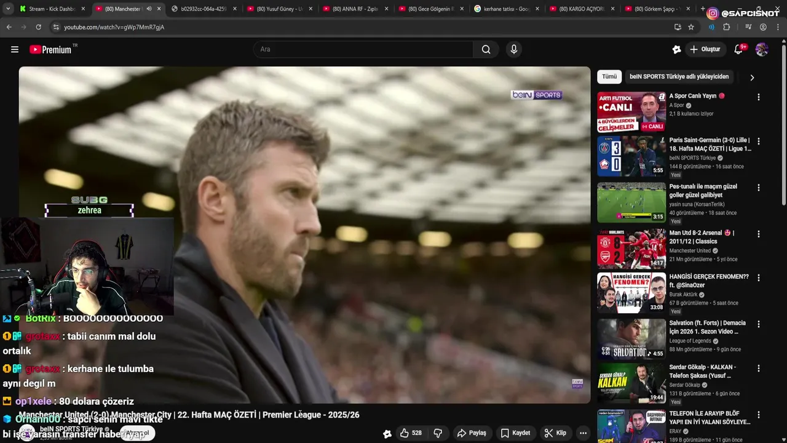The image size is (787, 443).
Task: Show more filter chips with right chevron
Action: click(751, 78)
